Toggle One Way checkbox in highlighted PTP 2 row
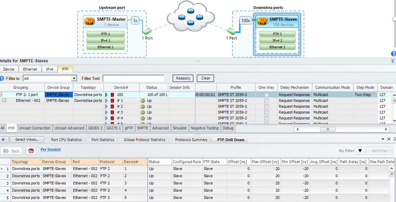Viewport: 396px width, 202px height. coord(266,95)
